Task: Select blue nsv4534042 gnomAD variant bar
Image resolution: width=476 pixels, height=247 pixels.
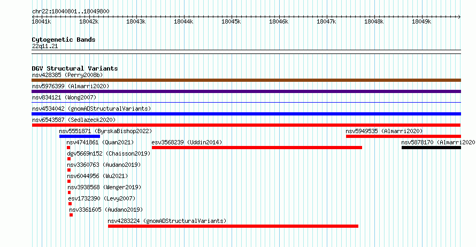Action: tap(246, 114)
